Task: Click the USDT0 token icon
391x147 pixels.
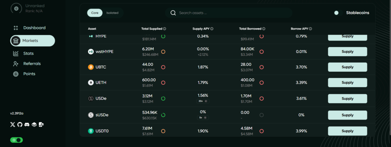Action: 91,131
